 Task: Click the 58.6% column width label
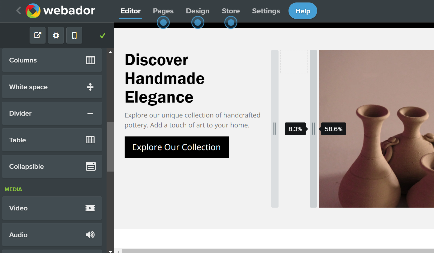(333, 129)
